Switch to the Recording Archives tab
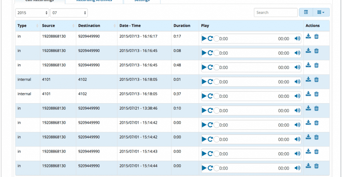This screenshot has height=177, width=342. [x=94, y=1]
